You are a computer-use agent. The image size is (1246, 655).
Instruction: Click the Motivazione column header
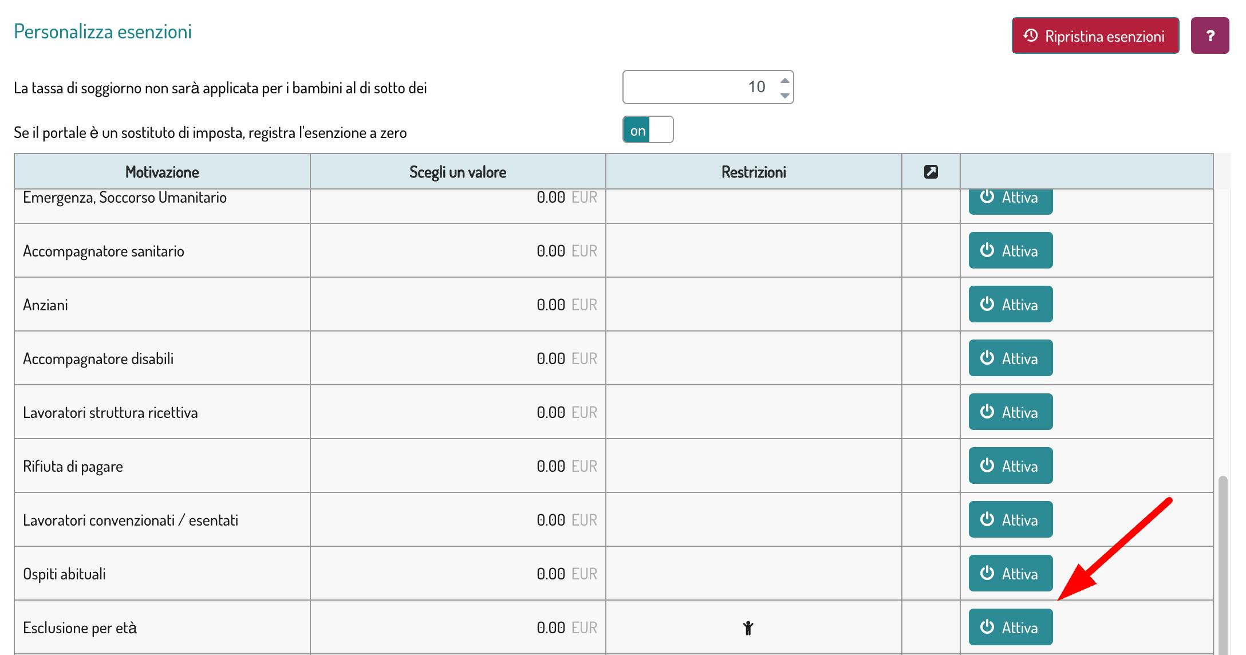point(162,172)
